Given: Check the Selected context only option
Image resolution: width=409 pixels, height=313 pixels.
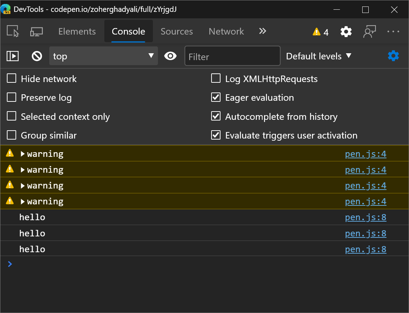Looking at the screenshot, I should [12, 116].
